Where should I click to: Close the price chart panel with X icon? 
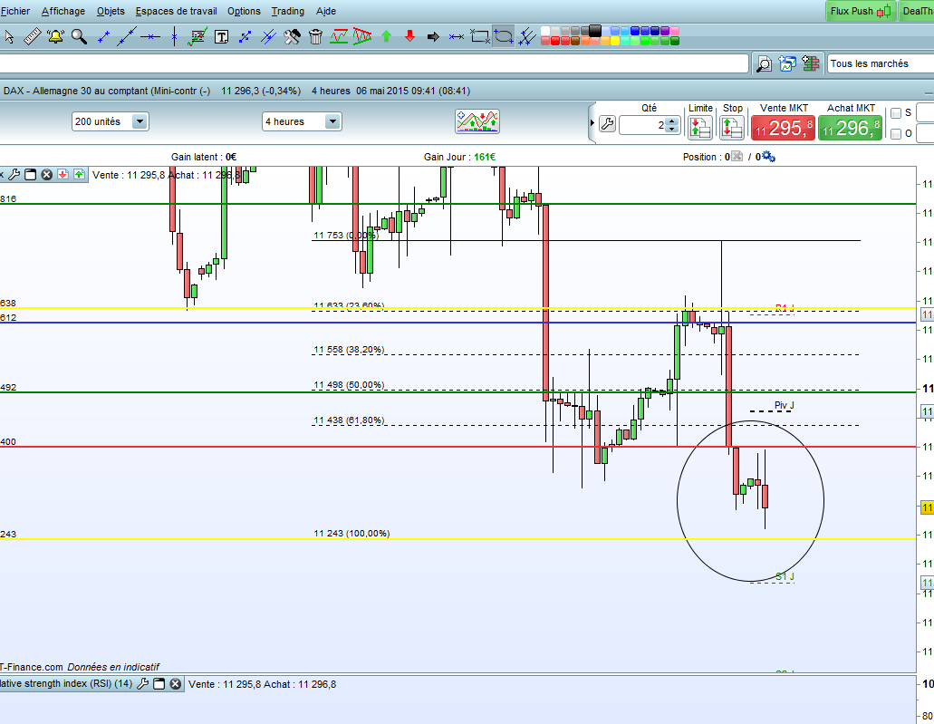(46, 175)
